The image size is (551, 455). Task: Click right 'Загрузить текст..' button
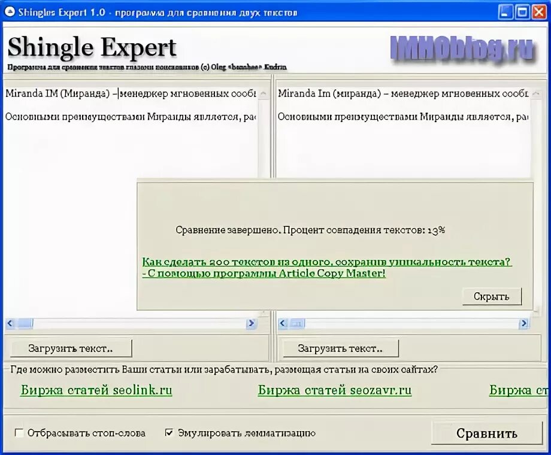341,348
